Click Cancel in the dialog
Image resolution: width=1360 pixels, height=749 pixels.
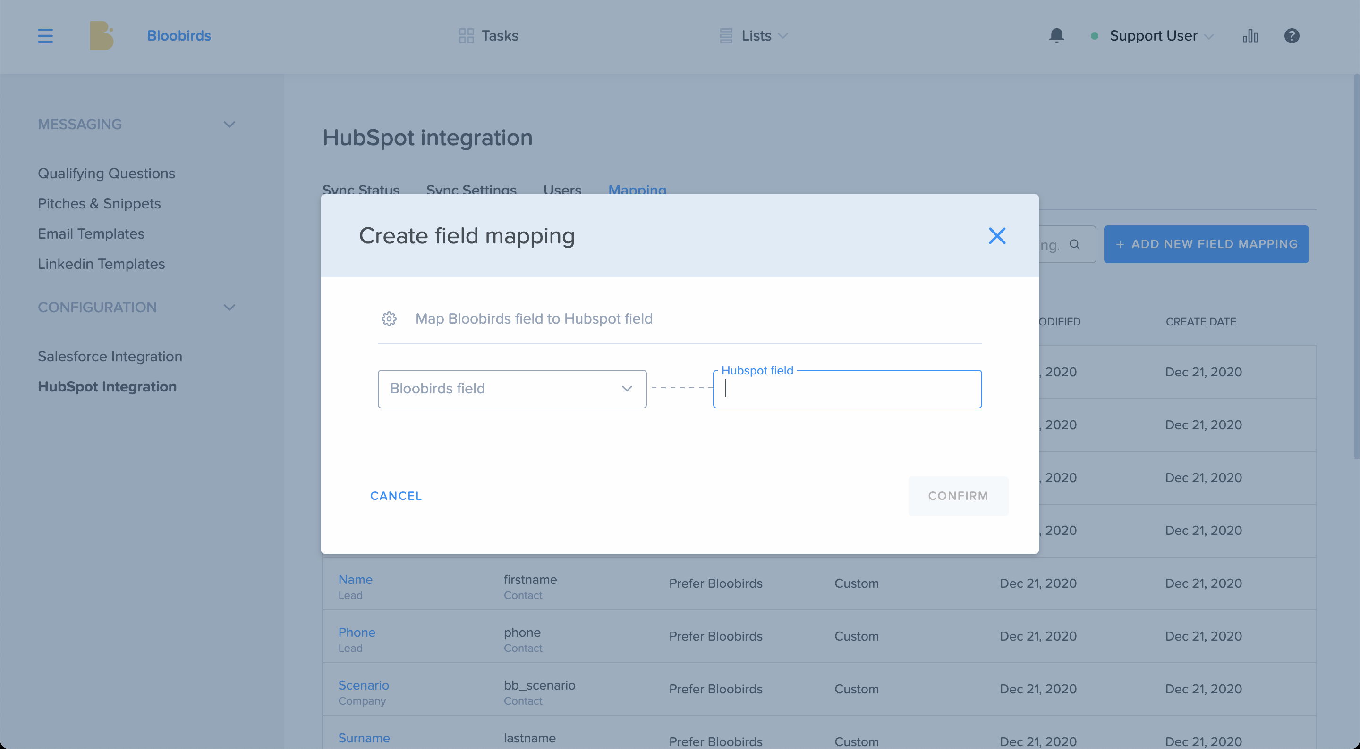(x=396, y=496)
